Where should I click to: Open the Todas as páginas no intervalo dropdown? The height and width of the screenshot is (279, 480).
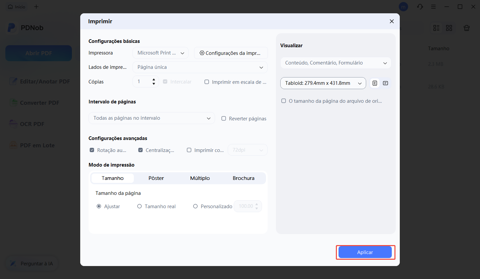152,118
